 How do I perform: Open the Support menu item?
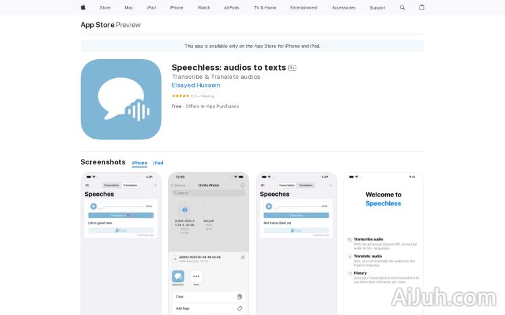tap(378, 7)
